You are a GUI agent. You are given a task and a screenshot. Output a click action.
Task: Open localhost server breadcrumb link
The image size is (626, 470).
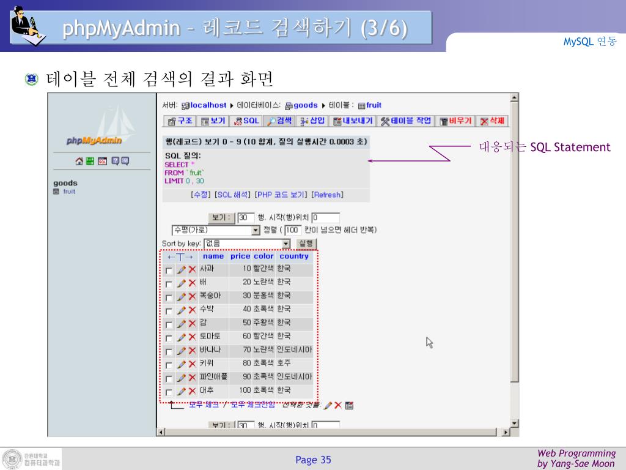click(x=208, y=105)
